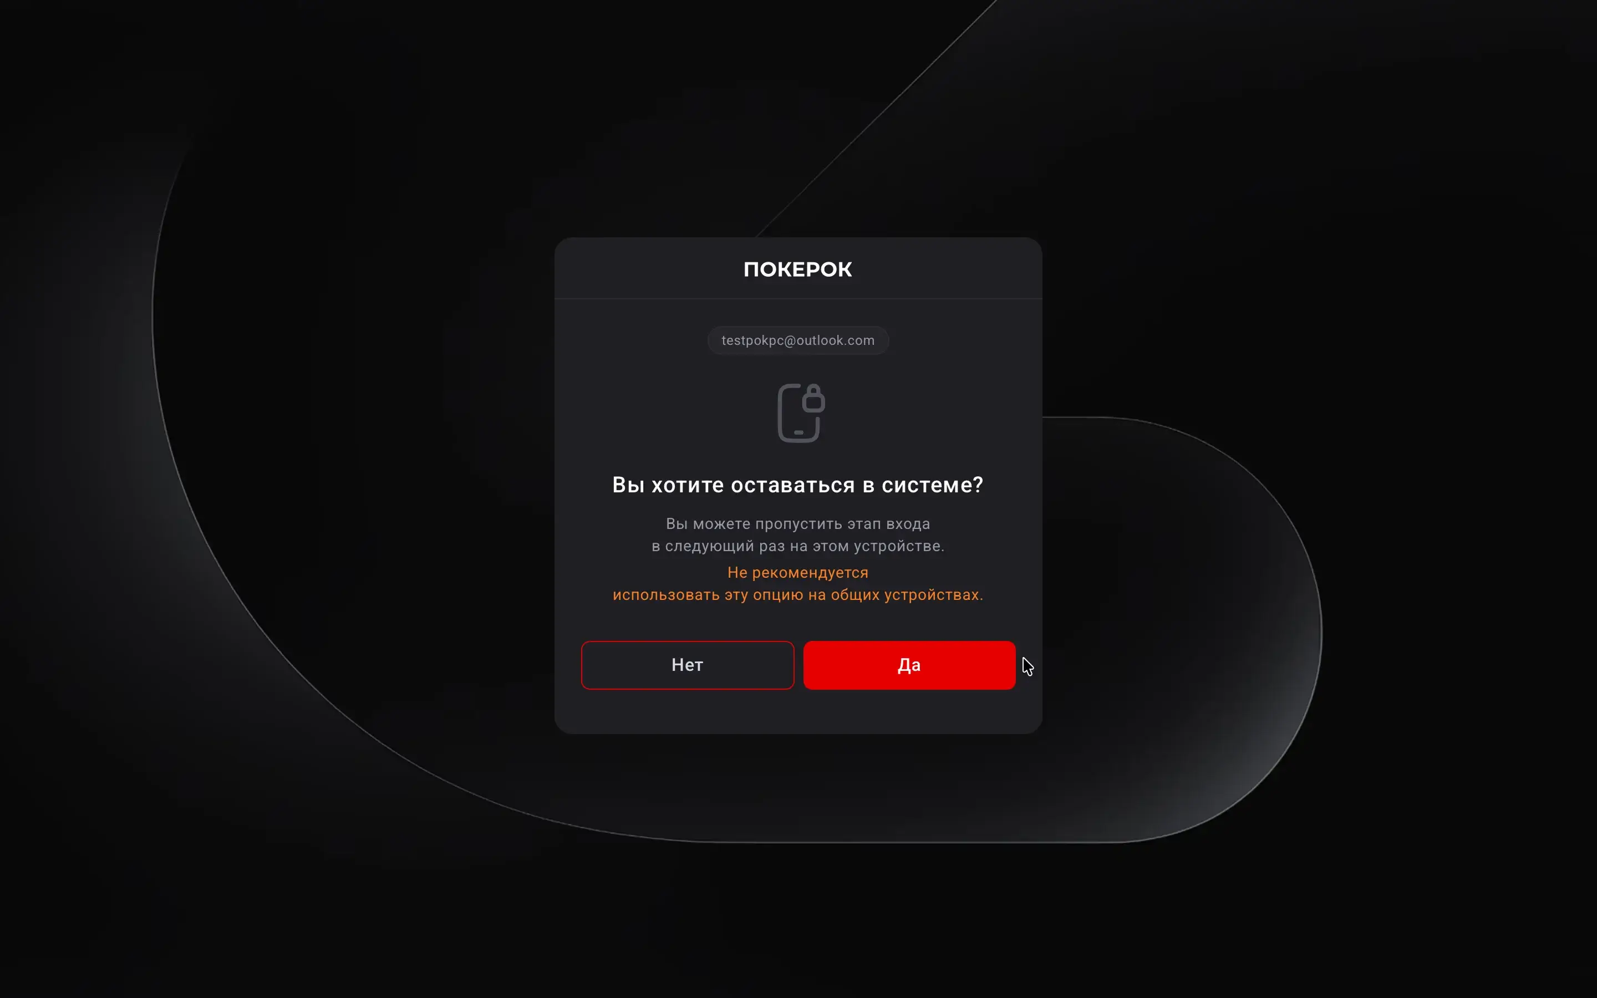Confirm staying signed in with Да
The width and height of the screenshot is (1597, 998).
[x=909, y=665]
